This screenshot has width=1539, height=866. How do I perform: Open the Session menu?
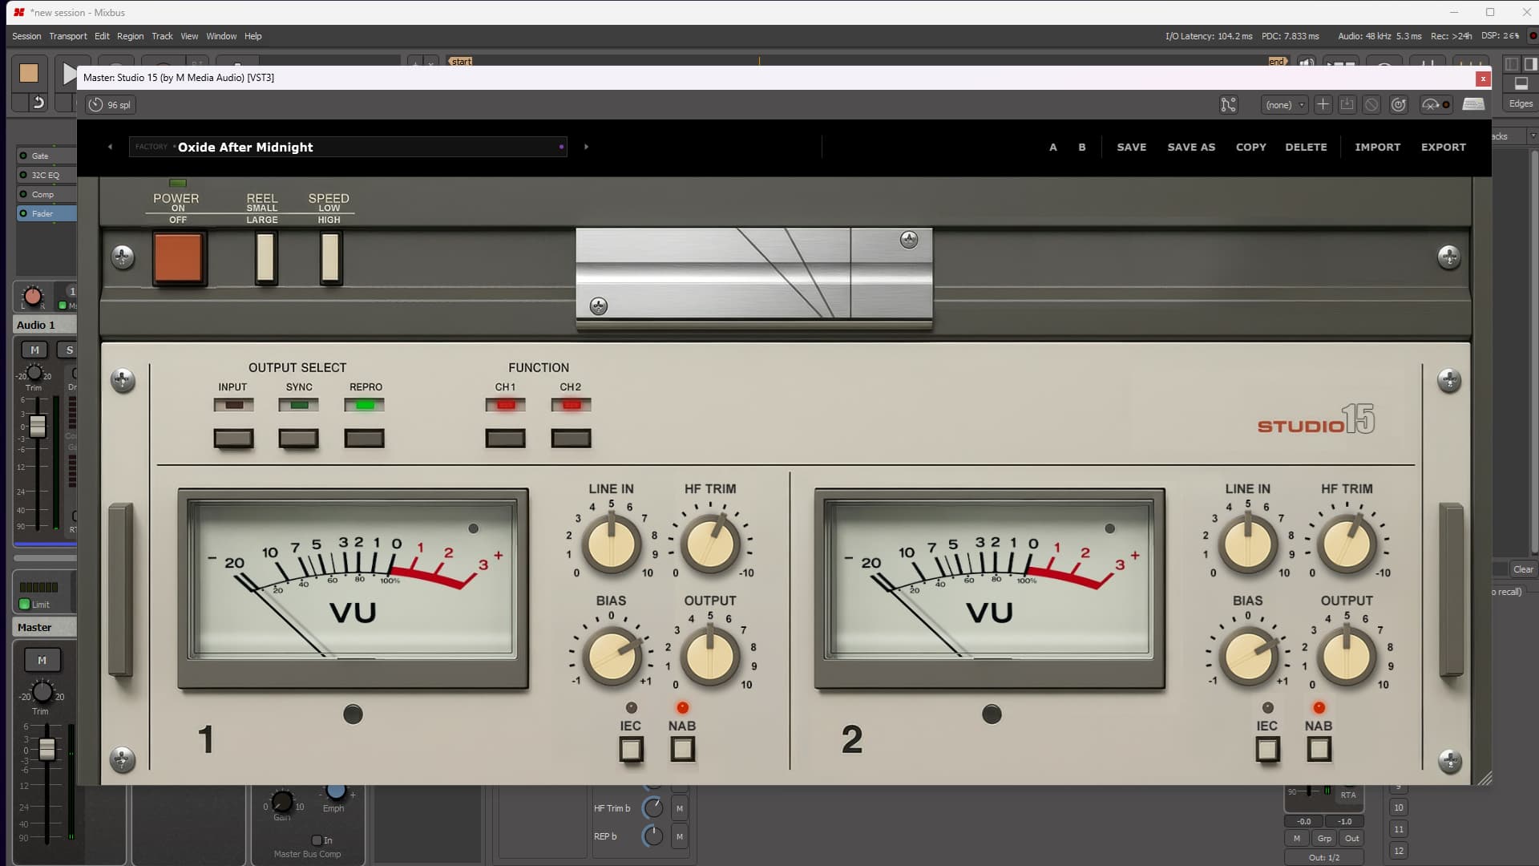tap(26, 36)
